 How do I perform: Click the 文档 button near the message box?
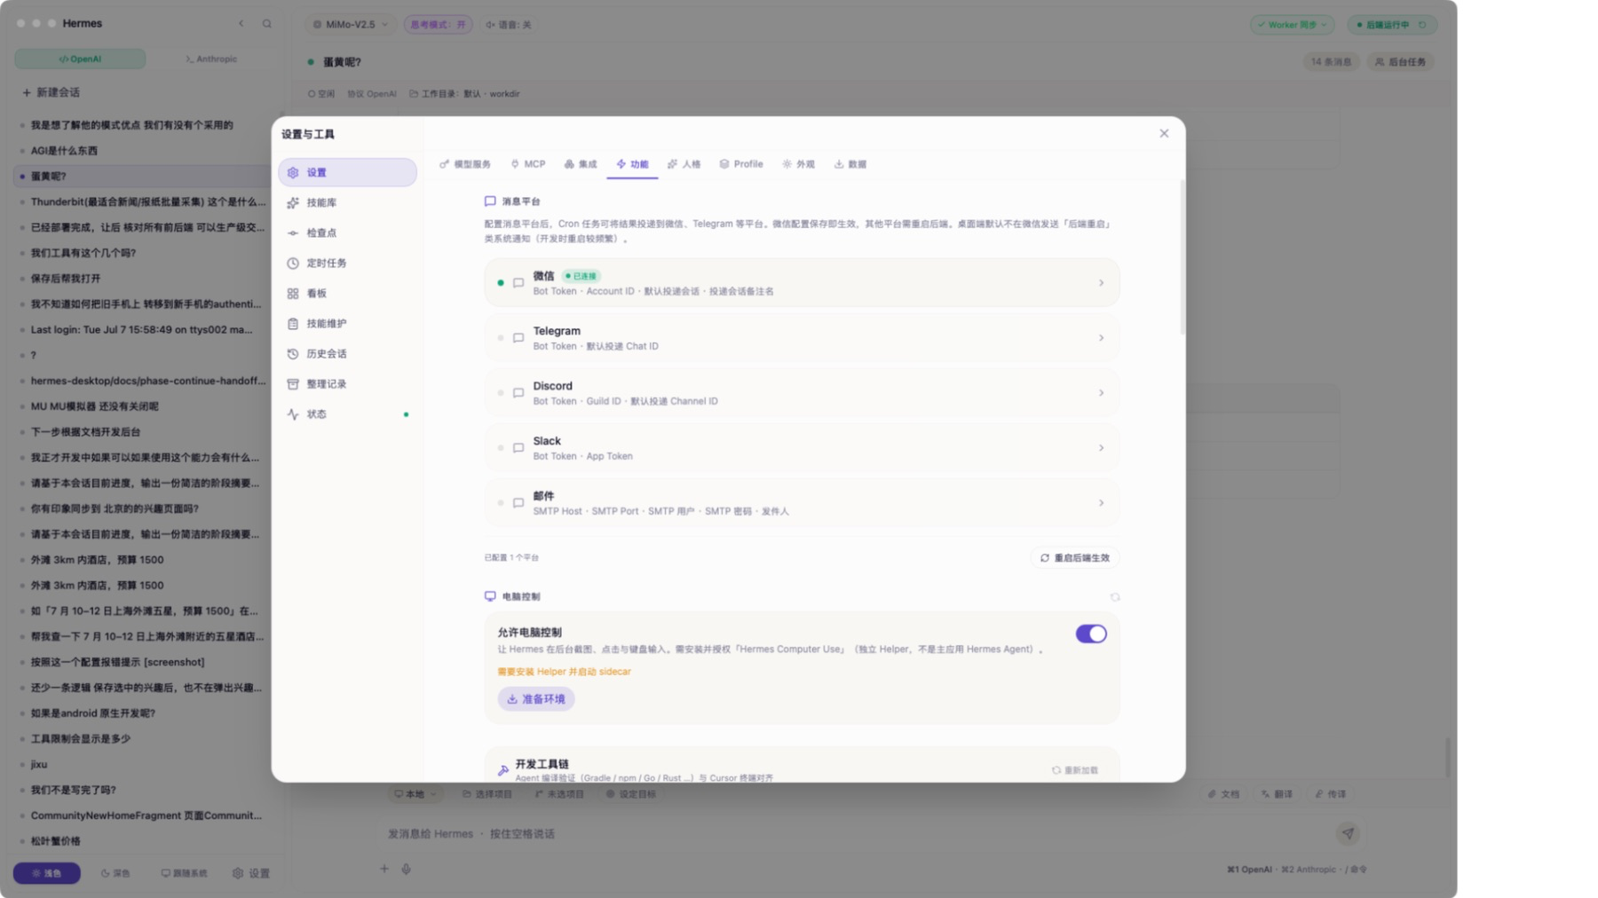click(x=1224, y=794)
